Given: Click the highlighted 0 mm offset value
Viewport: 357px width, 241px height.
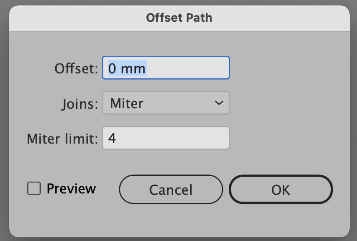Looking at the screenshot, I should 127,68.
